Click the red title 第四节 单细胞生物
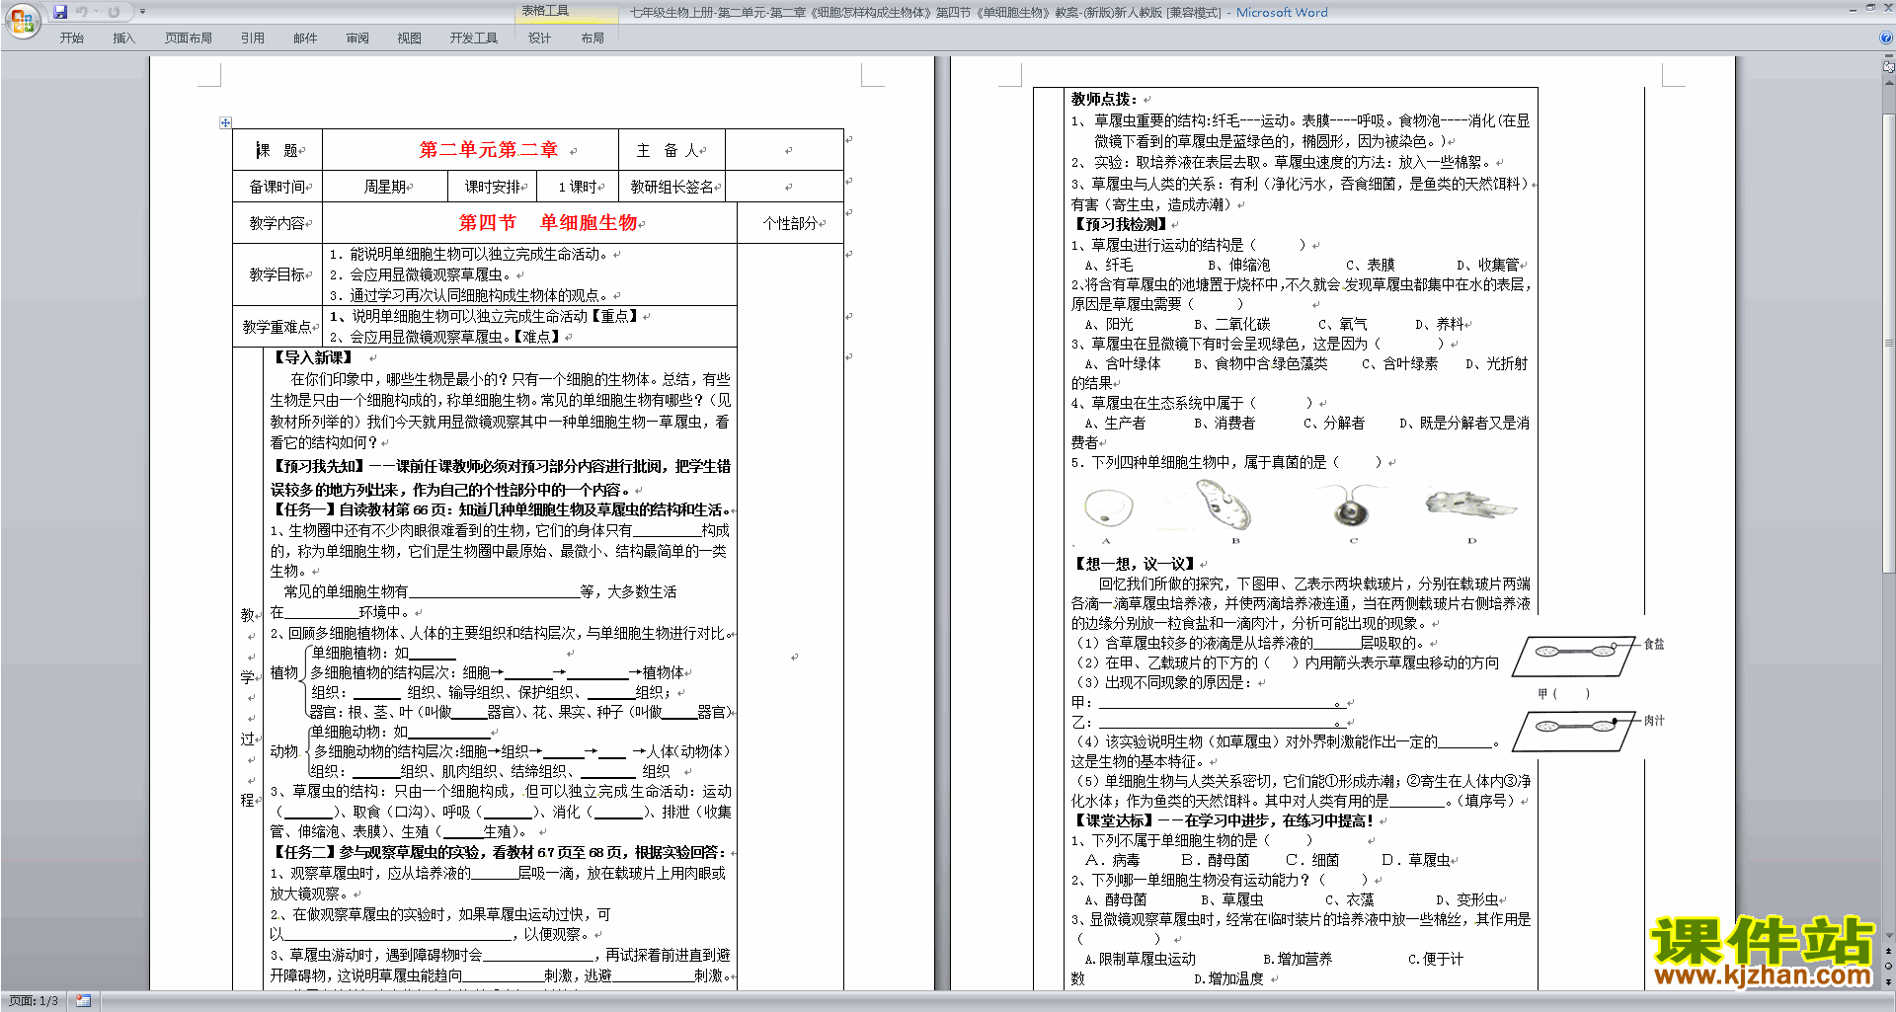Screen dimensions: 1896x1012 point(549,223)
